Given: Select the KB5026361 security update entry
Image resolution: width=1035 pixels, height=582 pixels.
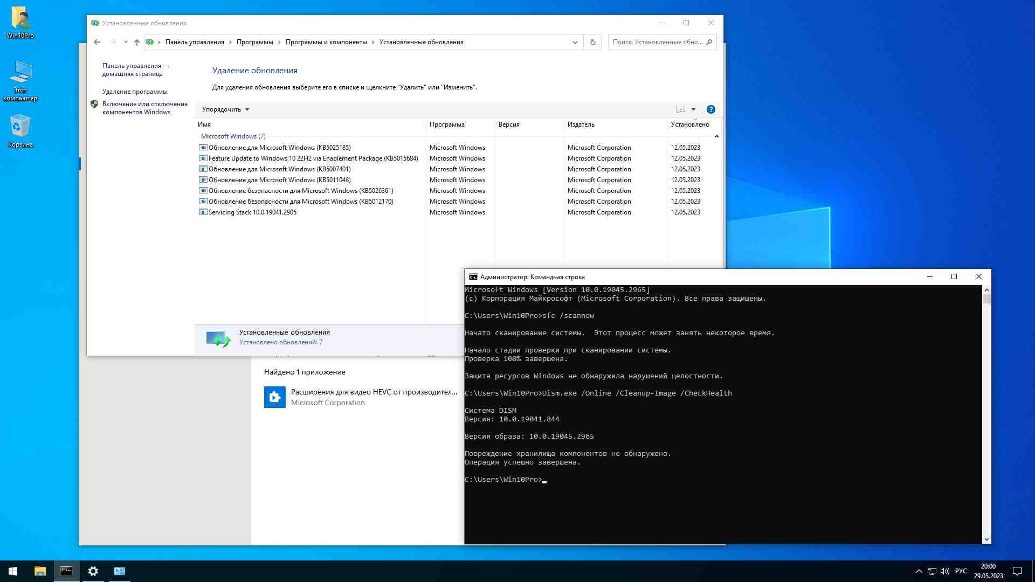Looking at the screenshot, I should click(301, 190).
